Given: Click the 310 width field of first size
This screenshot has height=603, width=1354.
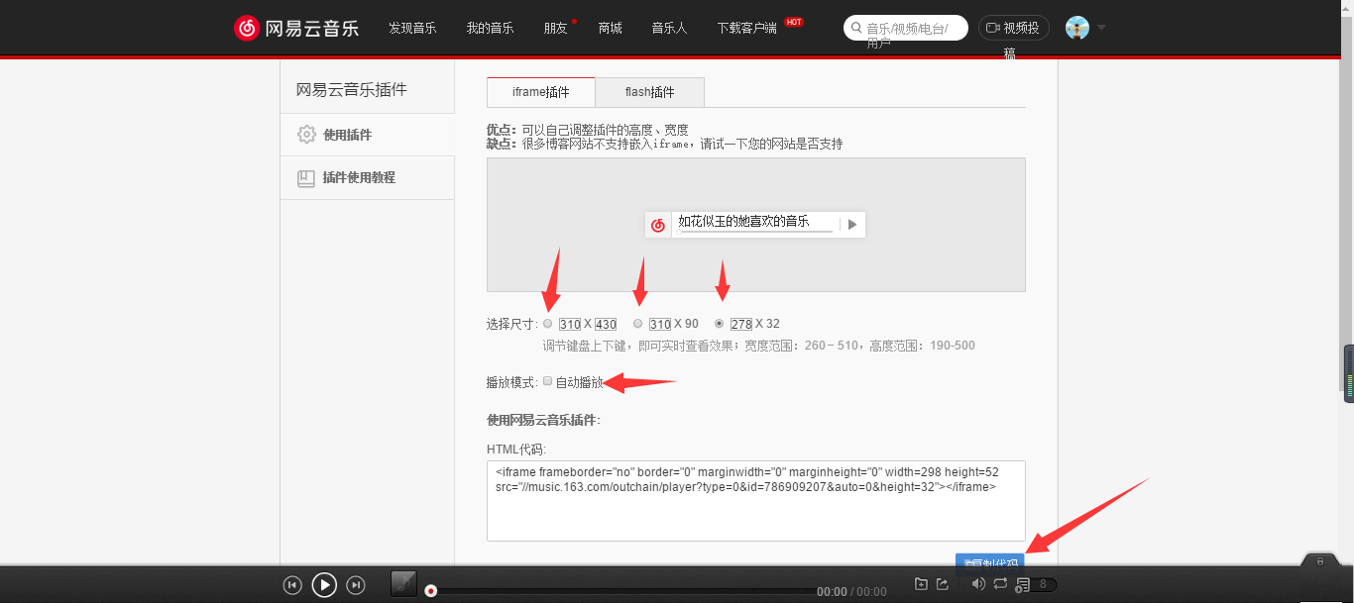Looking at the screenshot, I should pyautogui.click(x=570, y=324).
